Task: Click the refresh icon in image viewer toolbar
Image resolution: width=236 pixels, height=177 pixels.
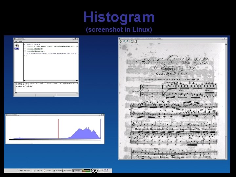Action: tap(121, 41)
